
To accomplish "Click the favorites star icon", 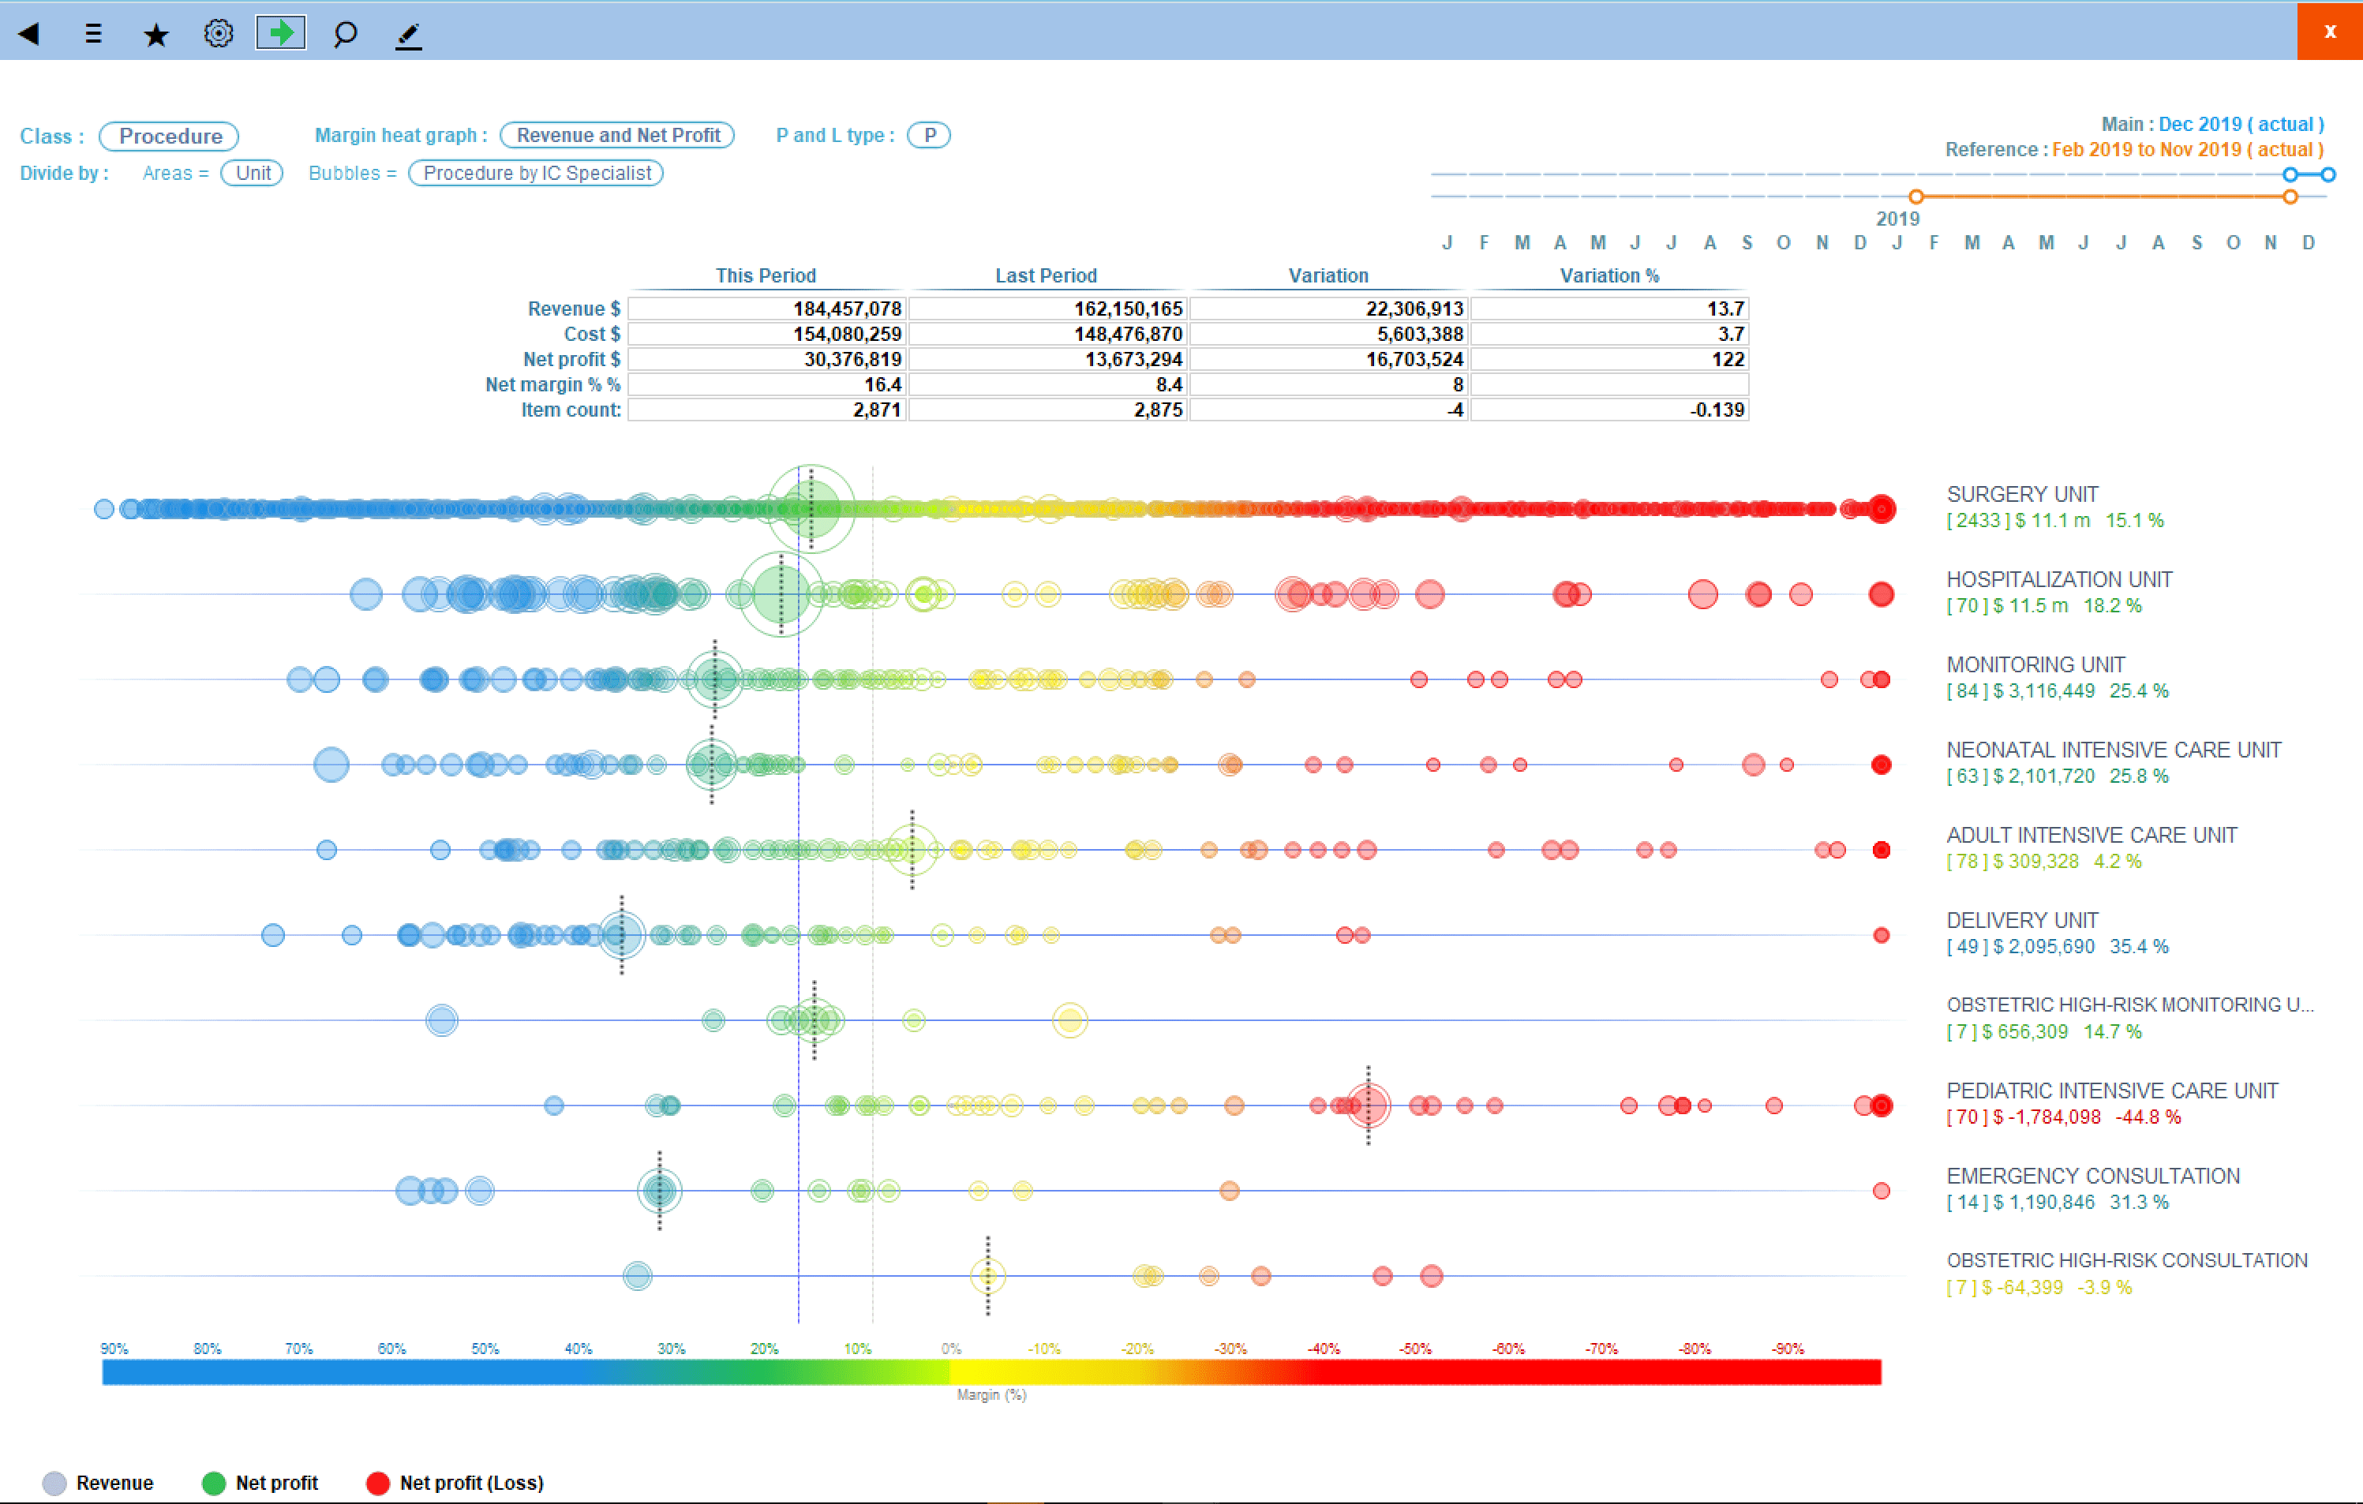I will [x=156, y=35].
